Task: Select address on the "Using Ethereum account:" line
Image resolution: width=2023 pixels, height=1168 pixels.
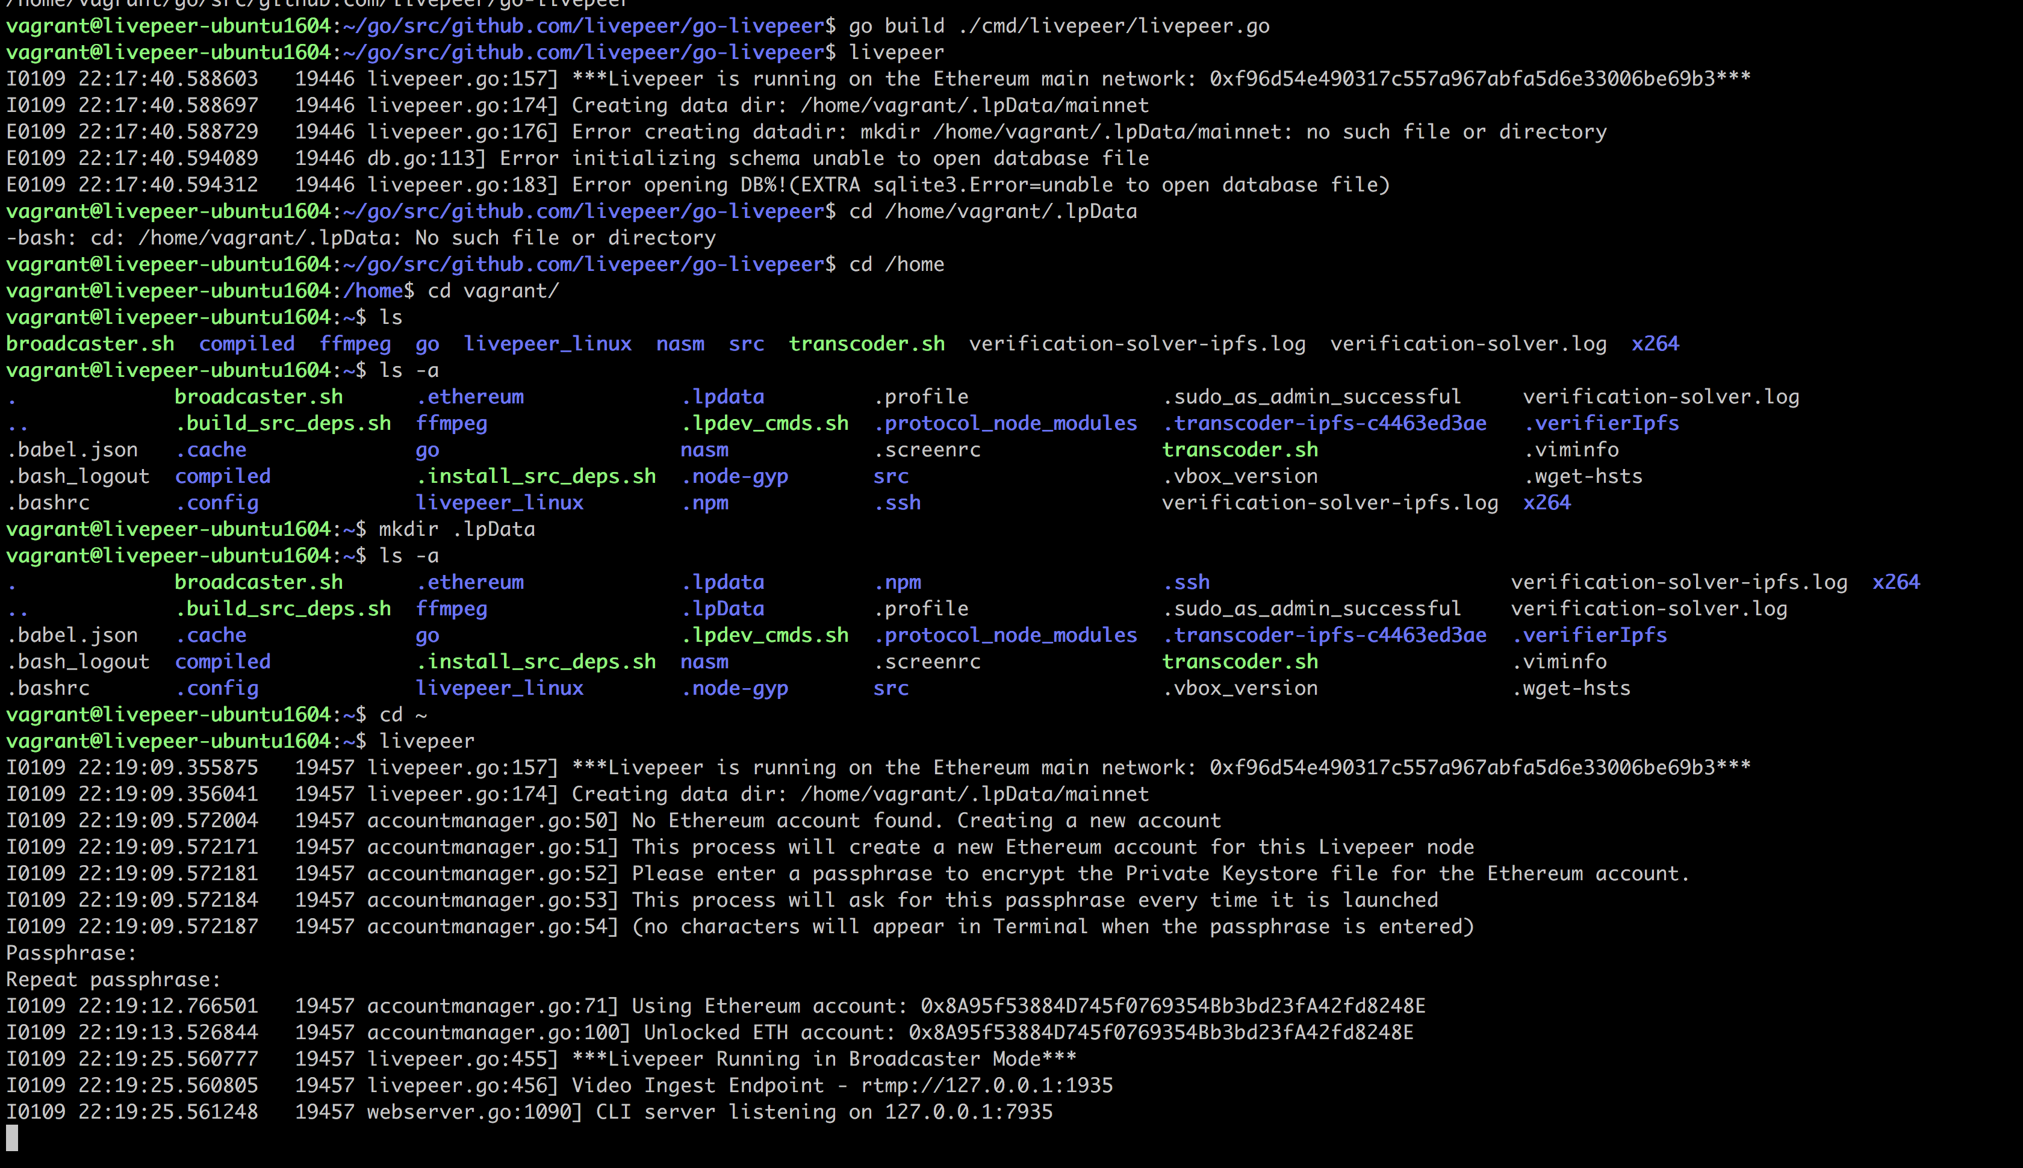Action: (x=1173, y=1006)
